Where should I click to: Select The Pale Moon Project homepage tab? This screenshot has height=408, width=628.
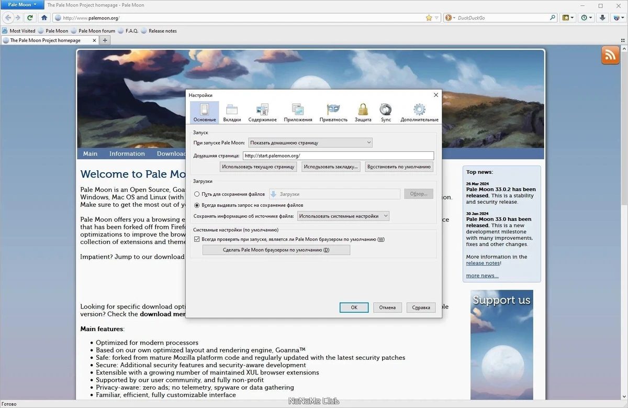pyautogui.click(x=49, y=40)
